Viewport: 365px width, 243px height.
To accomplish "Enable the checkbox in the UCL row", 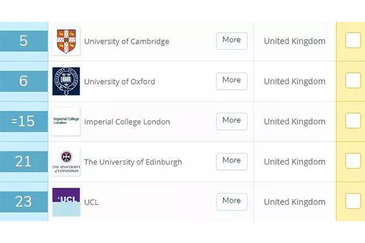I will [x=353, y=201].
